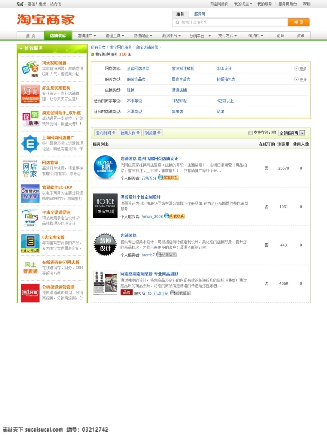Click the 退出 link
Viewport: 327px width, 436px height.
(x=43, y=4)
